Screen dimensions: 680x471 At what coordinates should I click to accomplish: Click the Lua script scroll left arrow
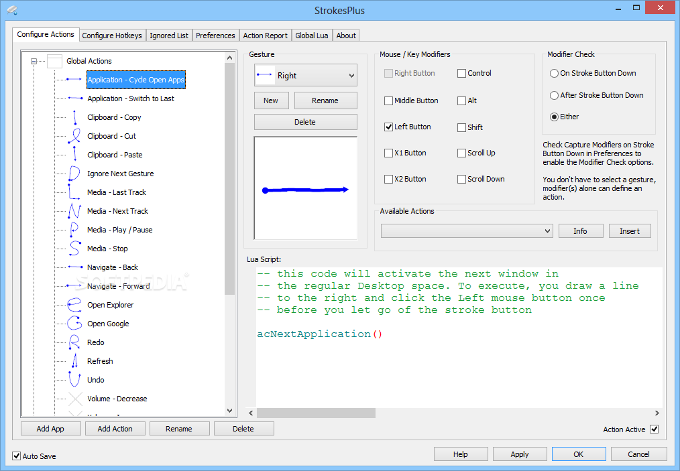pyautogui.click(x=251, y=413)
